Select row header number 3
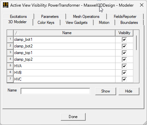The image size is (147, 125). point(10,53)
